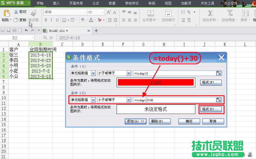256x159 pixels.
Task: Click the cell borders icon
Action: point(64,20)
